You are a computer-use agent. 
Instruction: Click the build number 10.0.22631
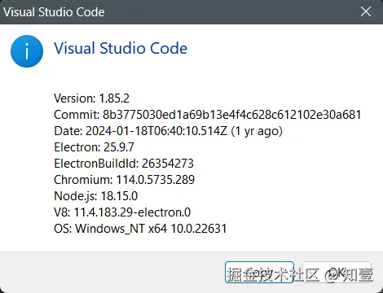(199, 229)
